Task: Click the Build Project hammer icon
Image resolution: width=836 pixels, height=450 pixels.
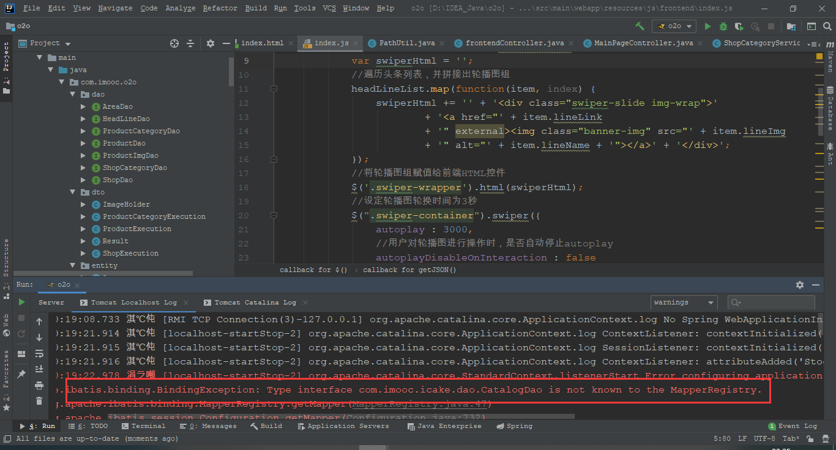Action: point(640,26)
